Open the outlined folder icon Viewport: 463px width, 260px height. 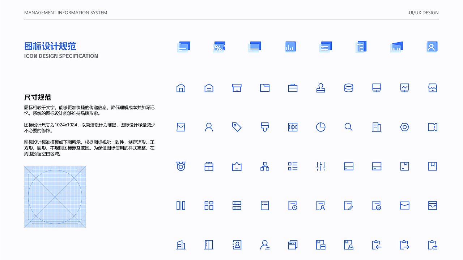265,88
